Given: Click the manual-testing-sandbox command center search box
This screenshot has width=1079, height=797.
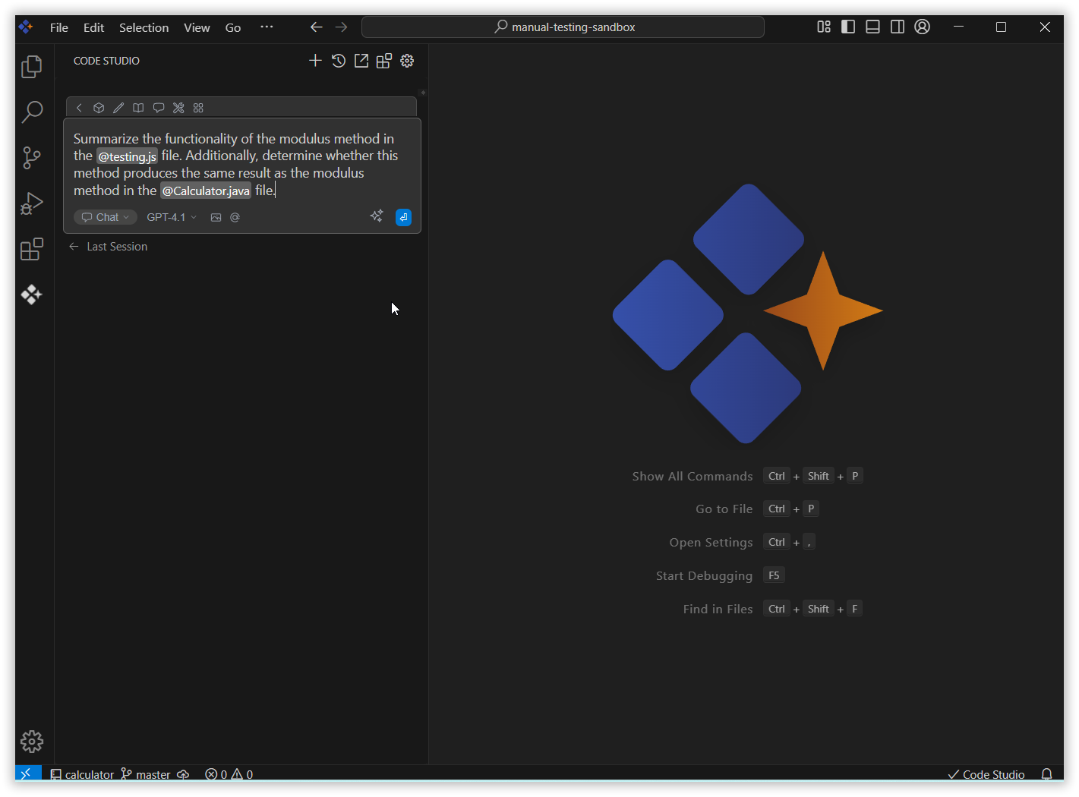Looking at the screenshot, I should 563,27.
